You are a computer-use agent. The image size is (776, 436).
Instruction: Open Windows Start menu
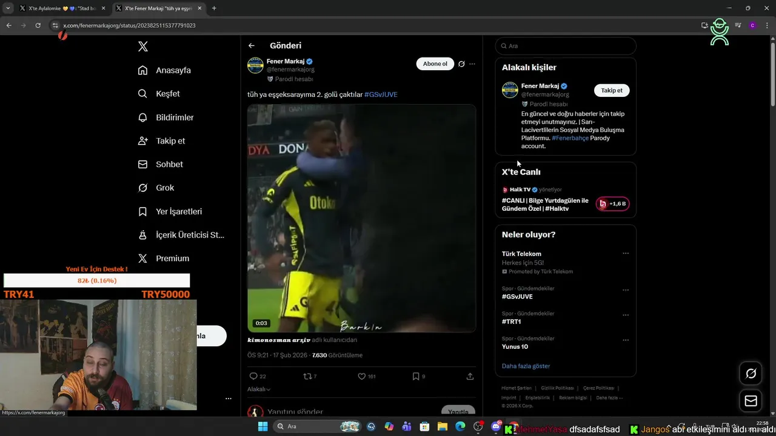[263, 426]
